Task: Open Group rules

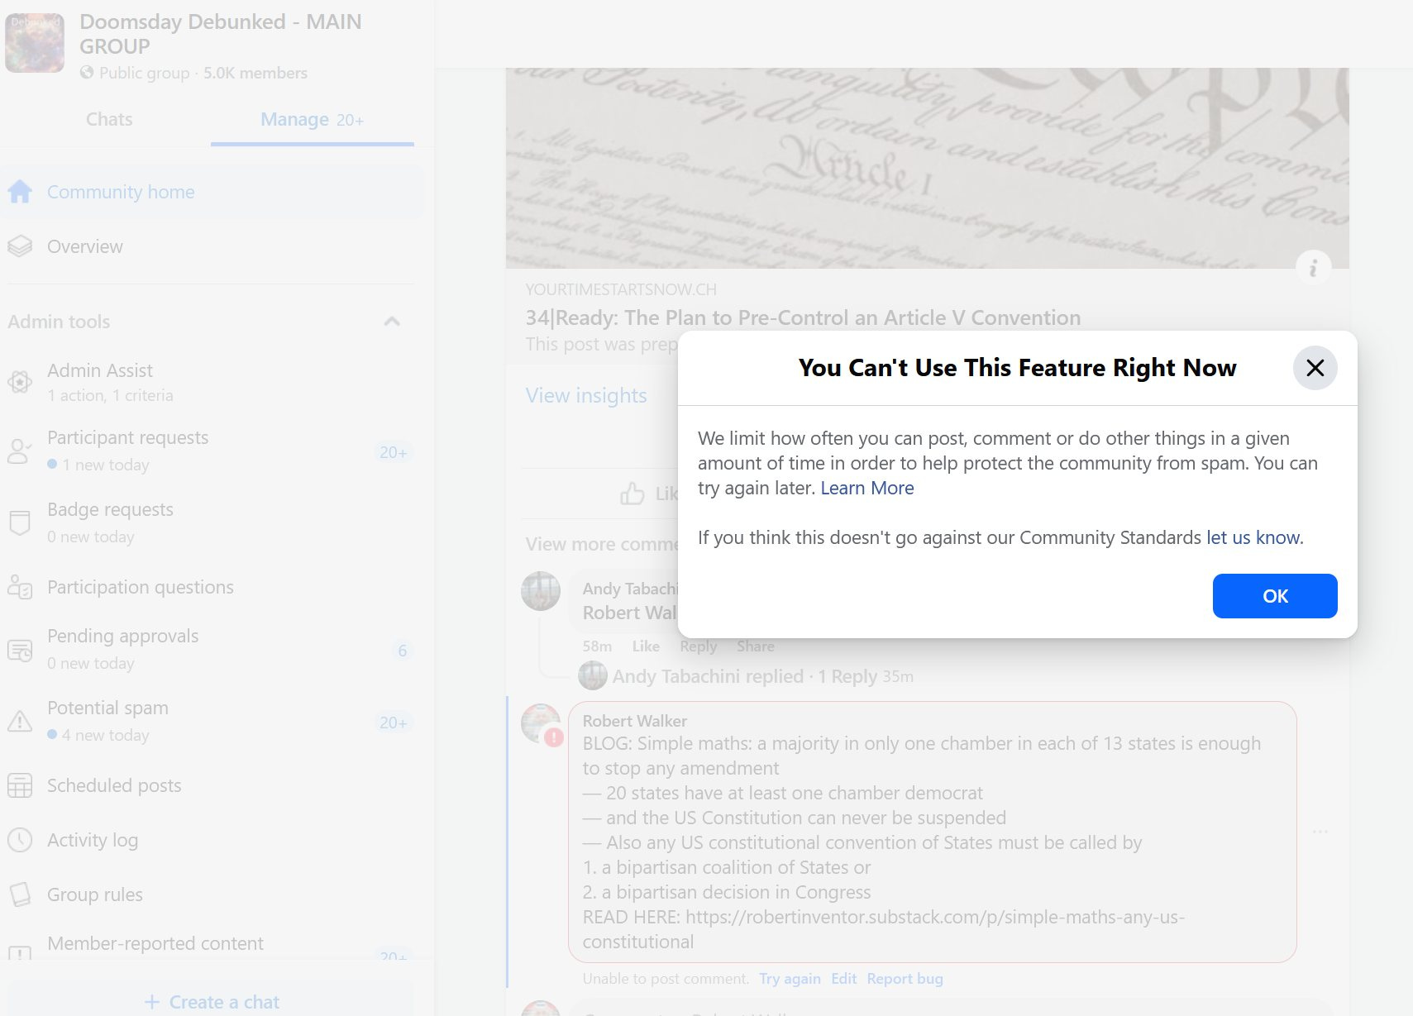Action: (212, 894)
